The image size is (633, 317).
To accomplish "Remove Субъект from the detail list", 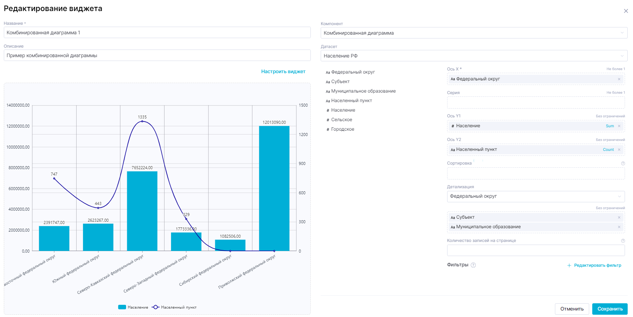I will [x=619, y=218].
